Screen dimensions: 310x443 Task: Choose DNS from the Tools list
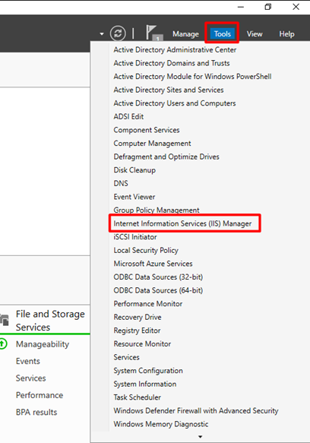click(x=121, y=183)
